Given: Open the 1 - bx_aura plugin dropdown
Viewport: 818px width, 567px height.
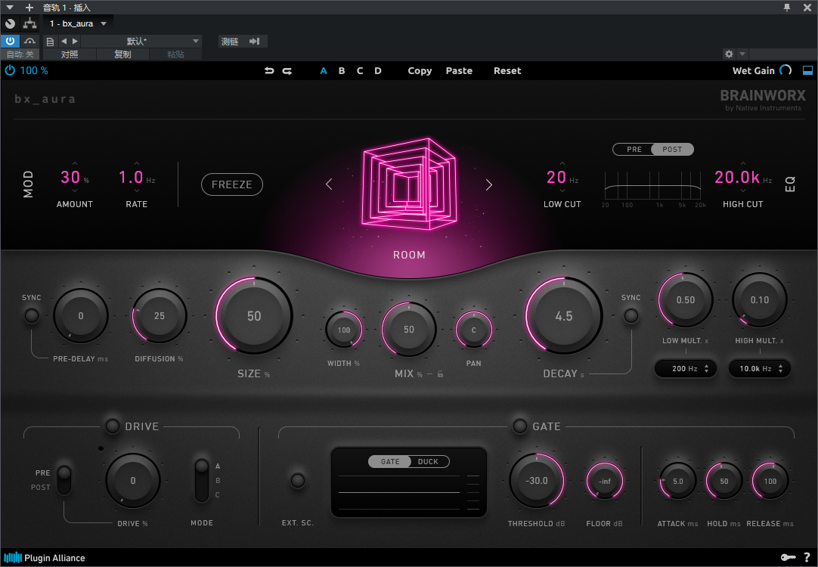Looking at the screenshot, I should 78,23.
